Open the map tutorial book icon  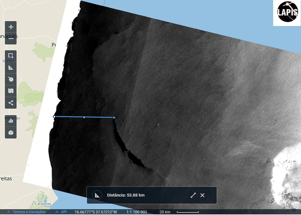coord(11,91)
